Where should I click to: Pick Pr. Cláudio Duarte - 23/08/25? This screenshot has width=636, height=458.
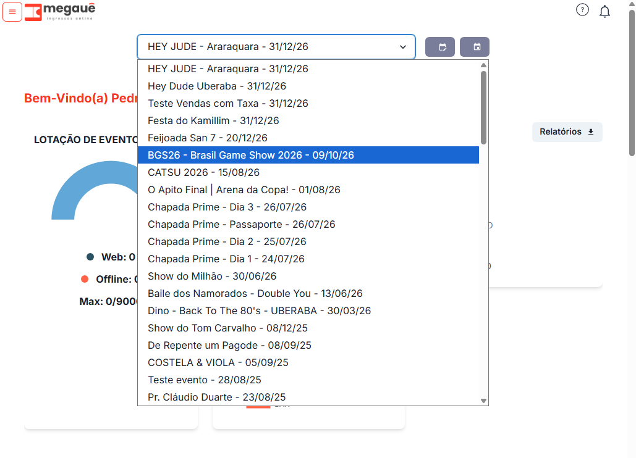[x=308, y=398]
